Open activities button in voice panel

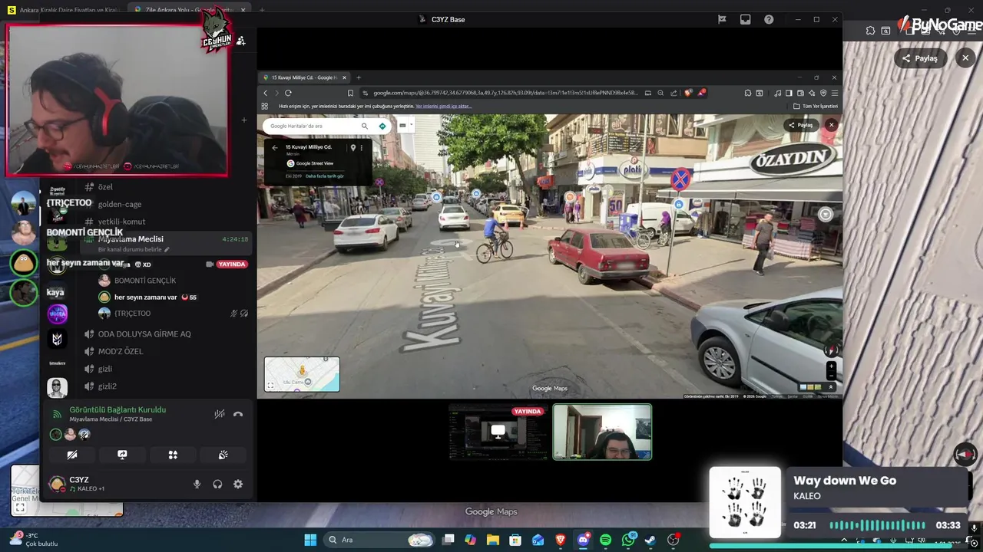click(x=173, y=455)
